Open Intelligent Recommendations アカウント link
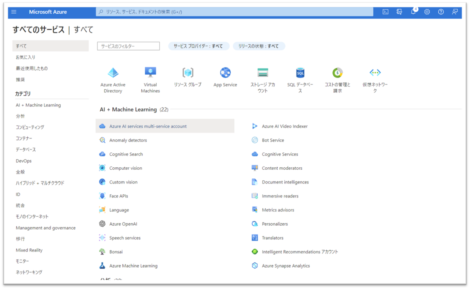Image resolution: width=470 pixels, height=289 pixels. pyautogui.click(x=300, y=252)
